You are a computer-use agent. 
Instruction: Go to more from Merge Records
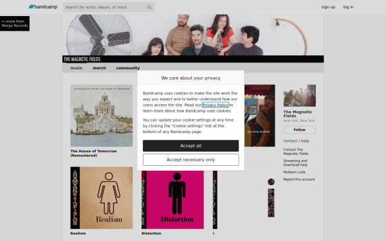(x=15, y=23)
